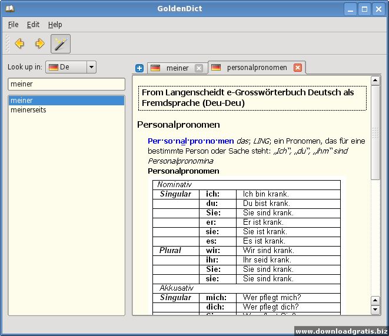This screenshot has height=336, width=389.
Task: Maximize the GoldenDict window
Action: click(364, 9)
